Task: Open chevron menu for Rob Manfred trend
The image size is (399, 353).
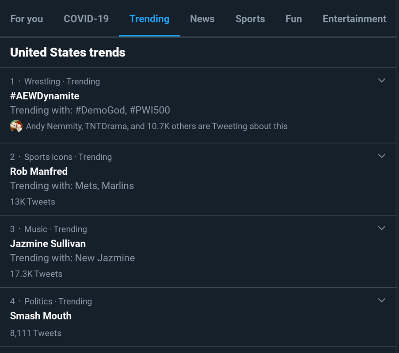Action: click(x=381, y=156)
